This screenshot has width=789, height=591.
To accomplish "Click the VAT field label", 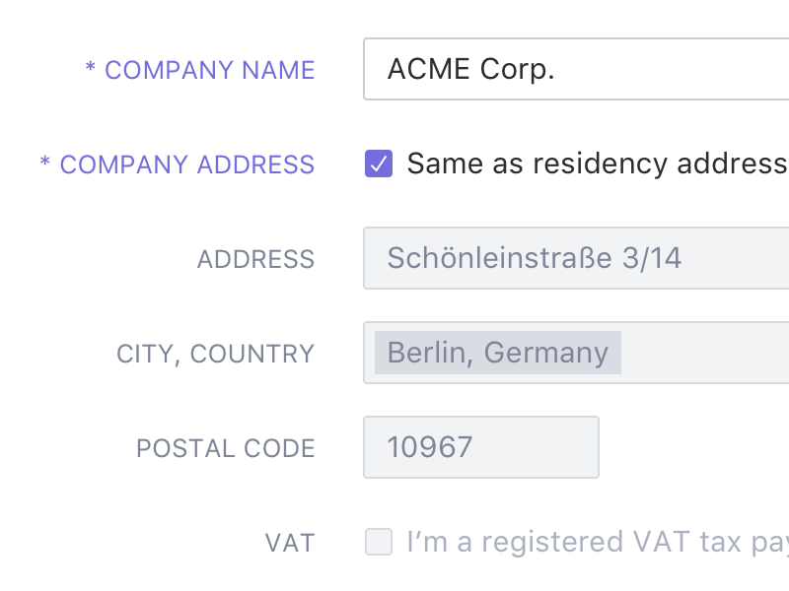I will point(290,543).
